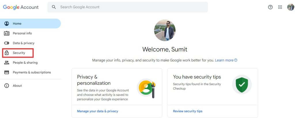Open People & sharing
295x118 pixels.
(25, 62)
